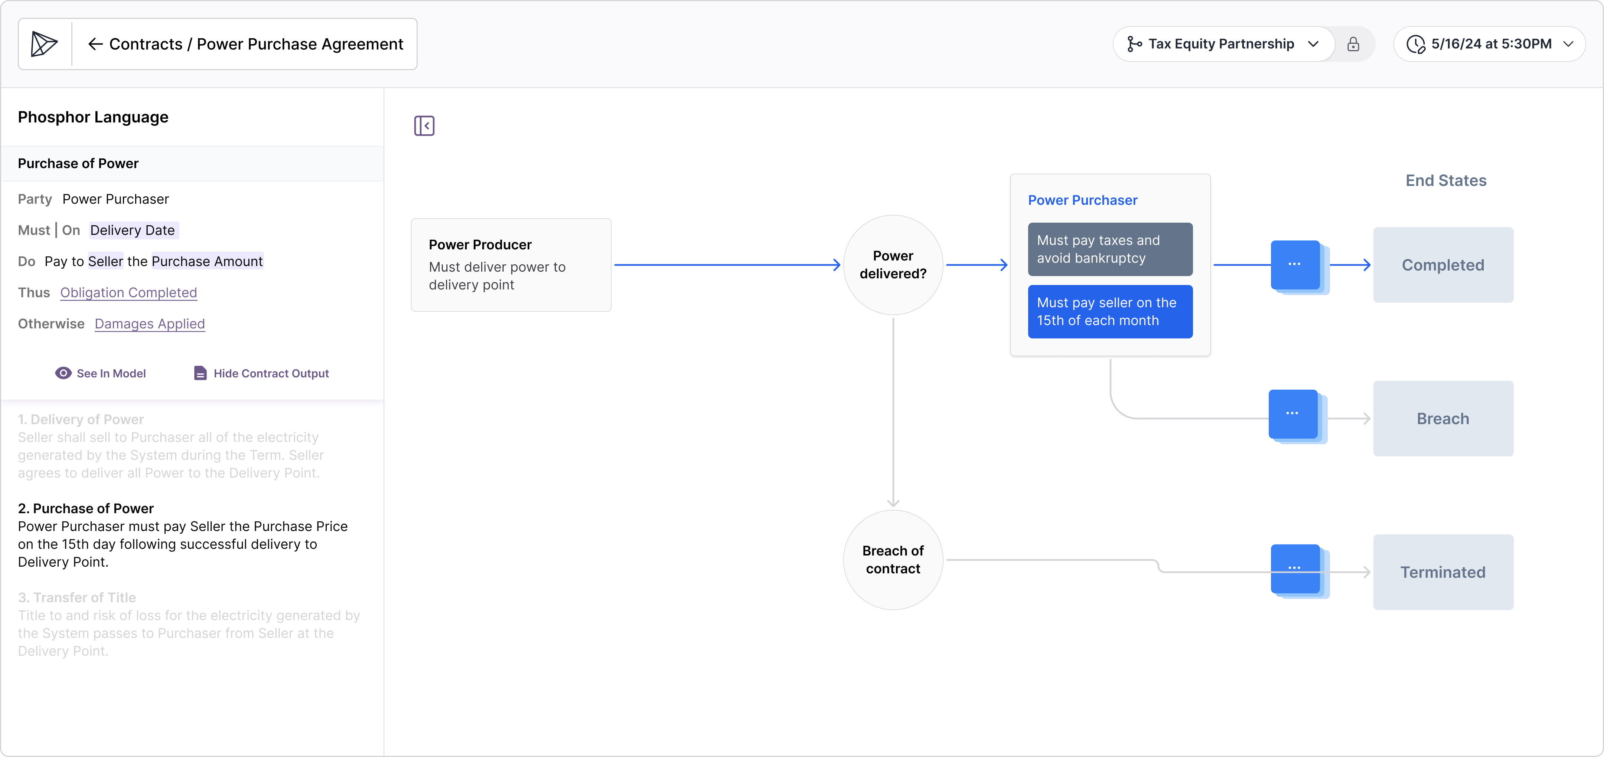Click the eye icon for See In Model
Image resolution: width=1604 pixels, height=757 pixels.
(63, 373)
